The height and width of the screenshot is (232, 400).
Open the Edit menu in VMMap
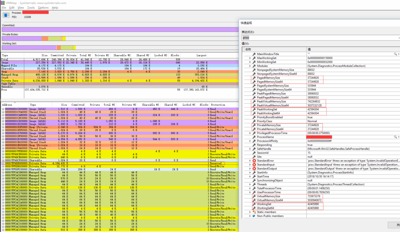[x=12, y=8]
